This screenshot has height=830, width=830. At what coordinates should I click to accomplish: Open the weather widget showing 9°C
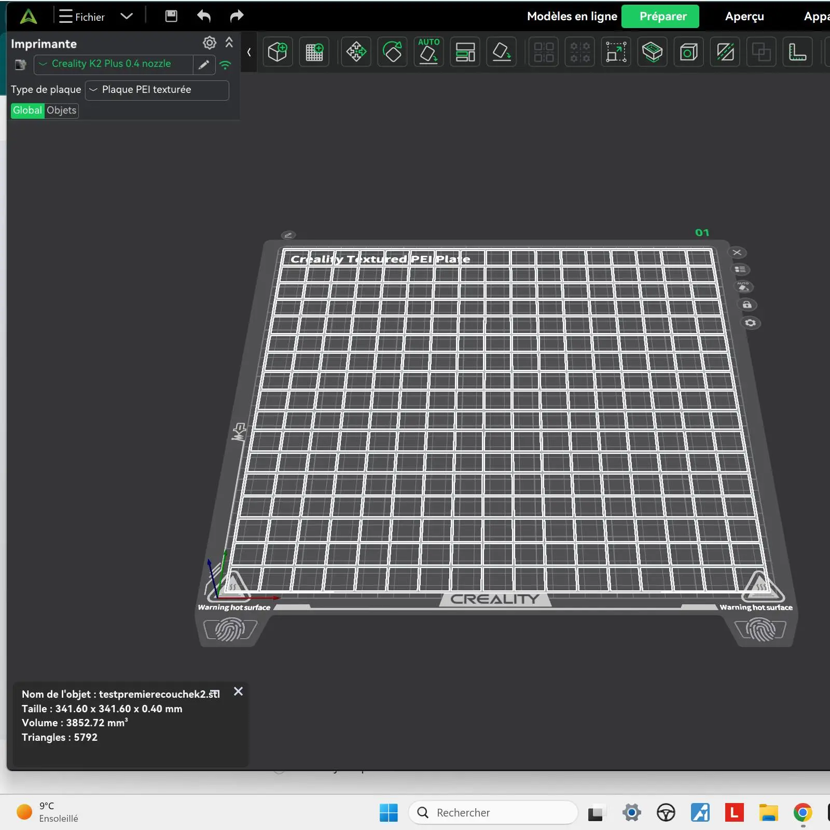(48, 812)
